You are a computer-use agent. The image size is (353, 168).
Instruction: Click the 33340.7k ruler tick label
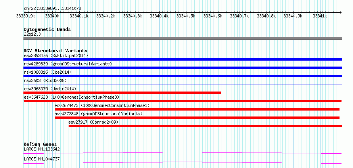[239, 16]
